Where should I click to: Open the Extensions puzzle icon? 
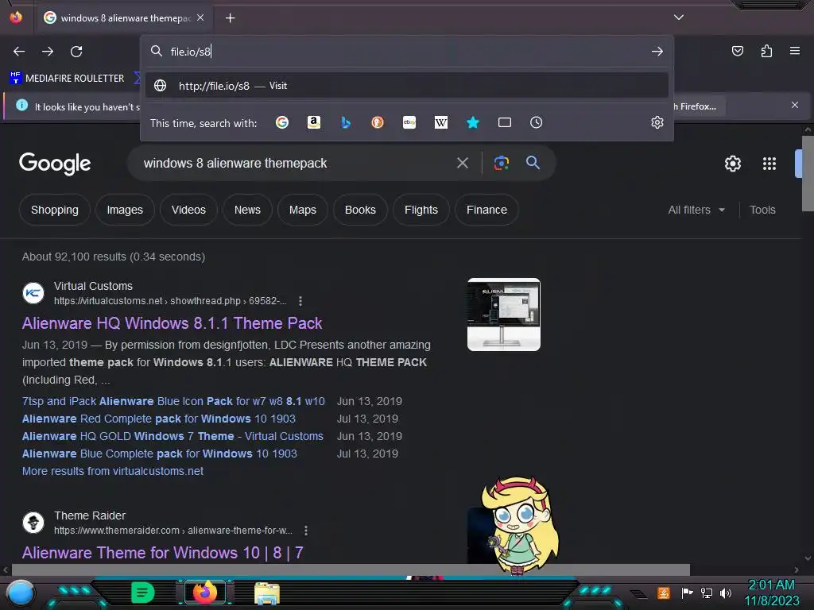pyautogui.click(x=766, y=51)
